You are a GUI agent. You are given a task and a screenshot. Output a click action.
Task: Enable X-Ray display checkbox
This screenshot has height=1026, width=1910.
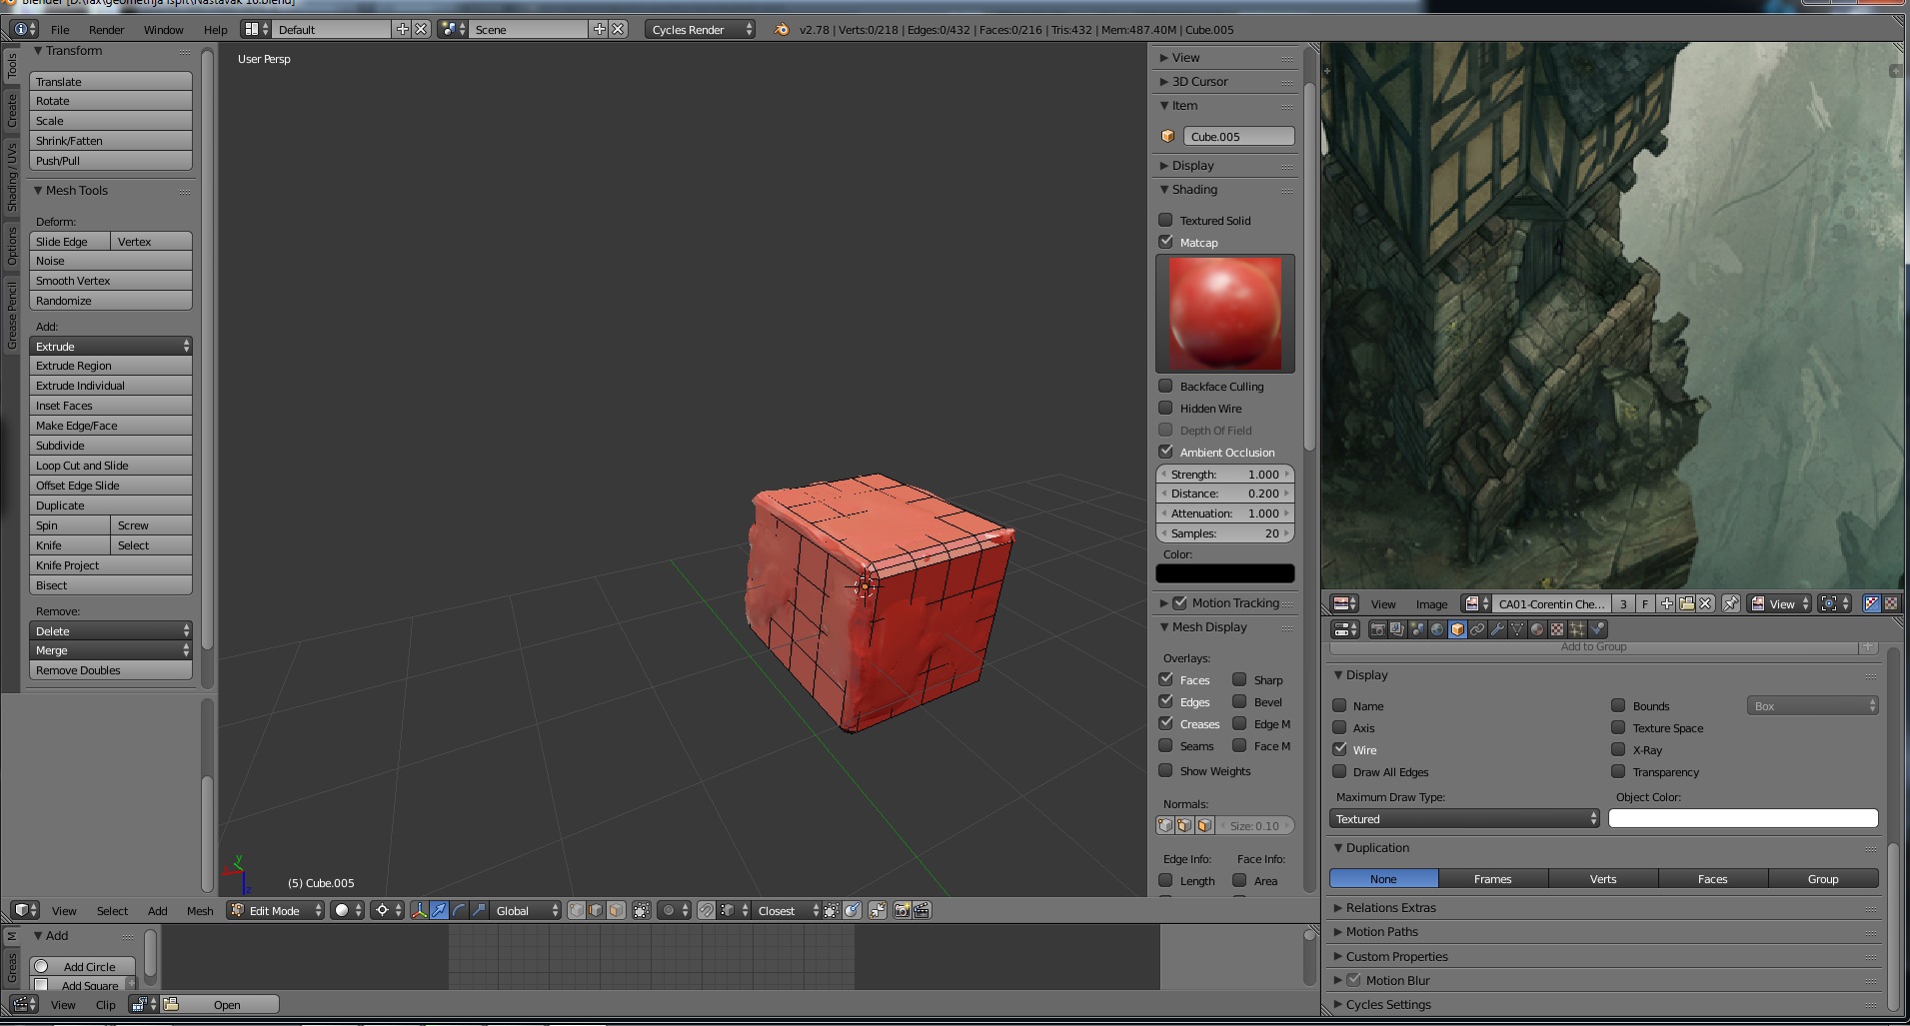pos(1618,749)
